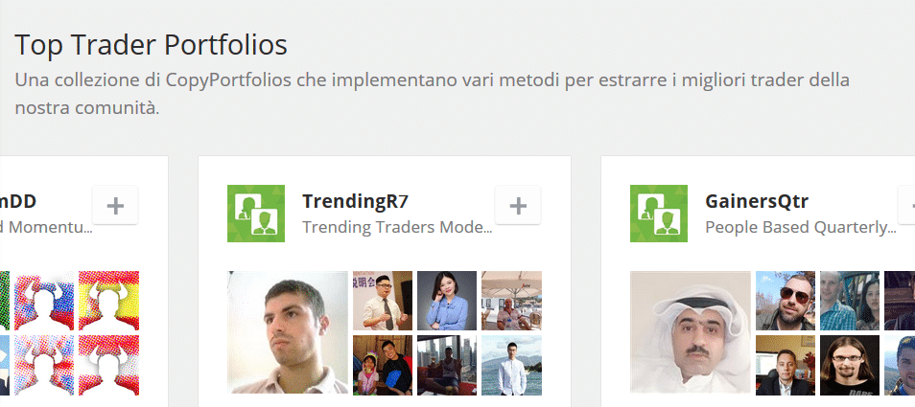Screen dimensions: 915x407
Task: Click the long-haired man with glasses thumbnail
Action: coord(850,365)
